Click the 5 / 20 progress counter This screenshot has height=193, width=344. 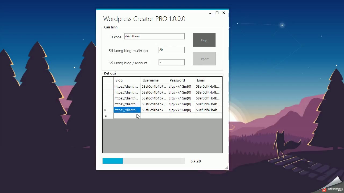click(x=196, y=161)
